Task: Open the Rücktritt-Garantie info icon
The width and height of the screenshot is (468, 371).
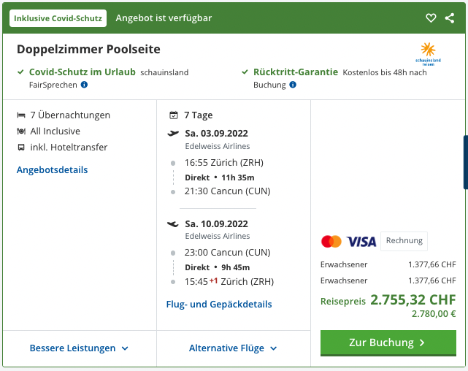Action: [x=293, y=85]
